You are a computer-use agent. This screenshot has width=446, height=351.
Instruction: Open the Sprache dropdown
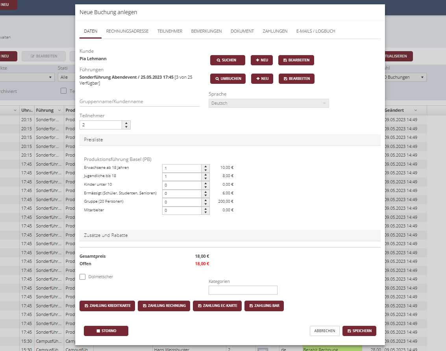(268, 103)
